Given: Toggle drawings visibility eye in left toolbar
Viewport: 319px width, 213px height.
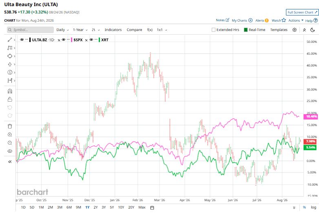Looking at the screenshot, I should (10, 151).
